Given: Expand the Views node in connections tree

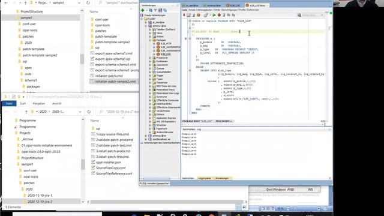Looking at the screenshot, I should 150,33.
